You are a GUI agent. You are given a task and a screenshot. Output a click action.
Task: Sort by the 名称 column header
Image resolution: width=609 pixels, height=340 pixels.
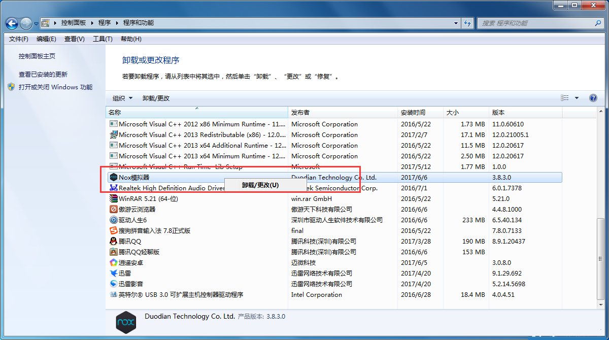click(197, 113)
